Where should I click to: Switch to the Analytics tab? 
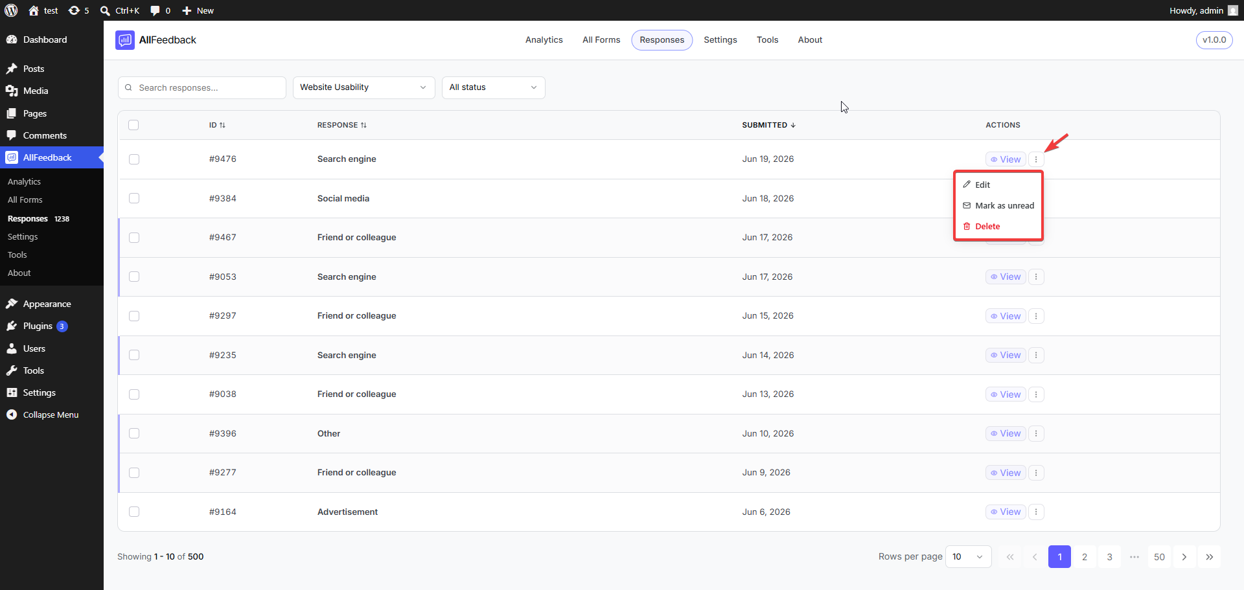coord(544,40)
